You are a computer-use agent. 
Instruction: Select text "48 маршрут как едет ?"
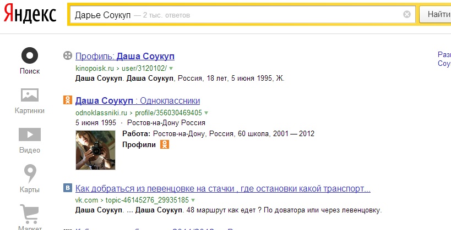pos(224,210)
